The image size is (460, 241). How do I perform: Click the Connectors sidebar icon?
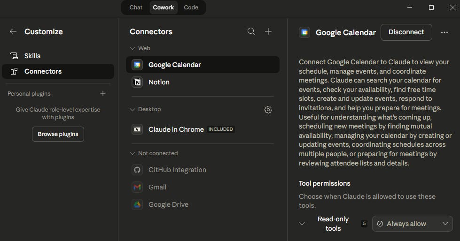(x=14, y=71)
